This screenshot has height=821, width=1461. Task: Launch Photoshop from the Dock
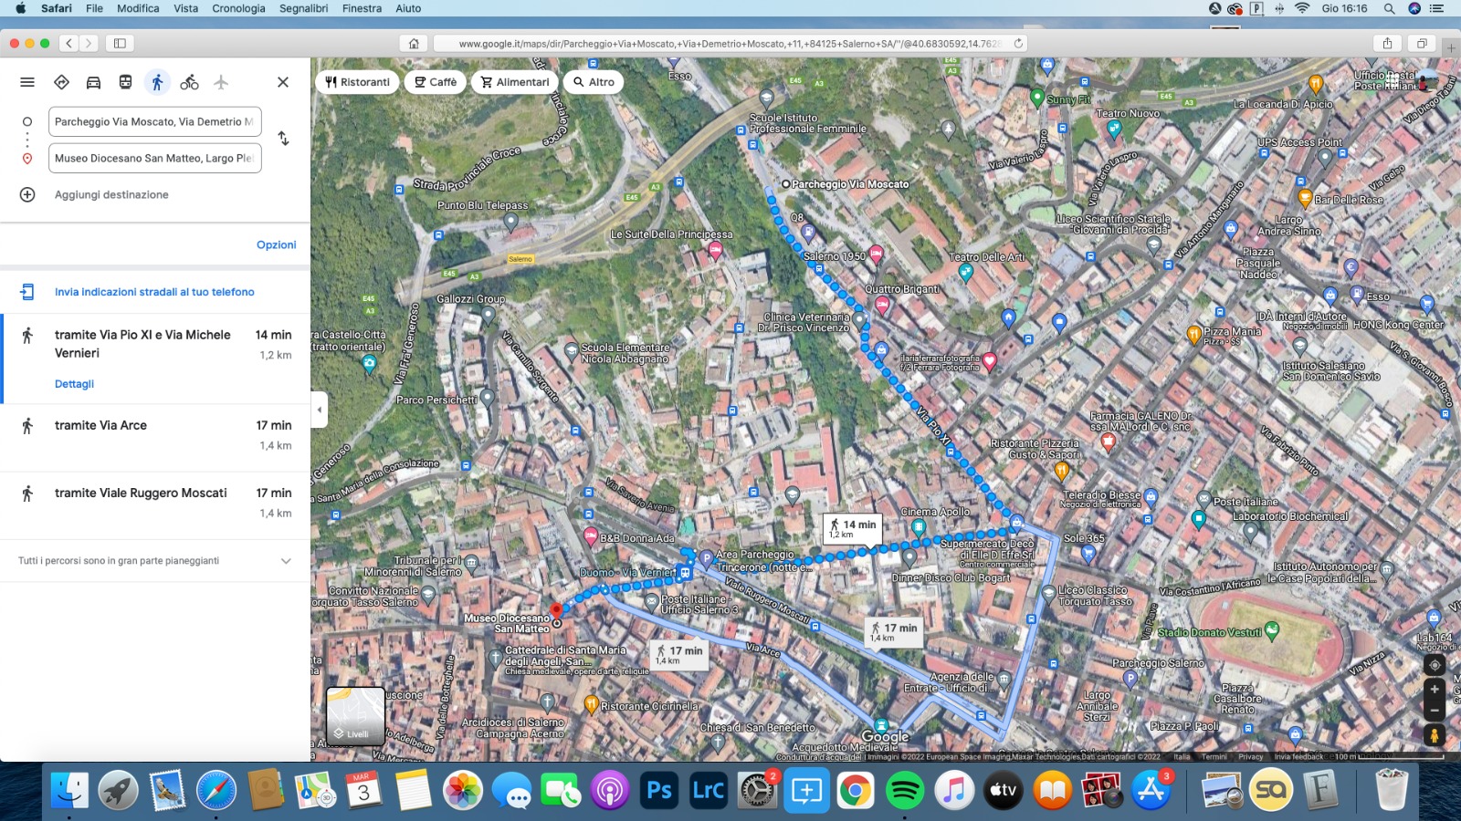coord(658,790)
